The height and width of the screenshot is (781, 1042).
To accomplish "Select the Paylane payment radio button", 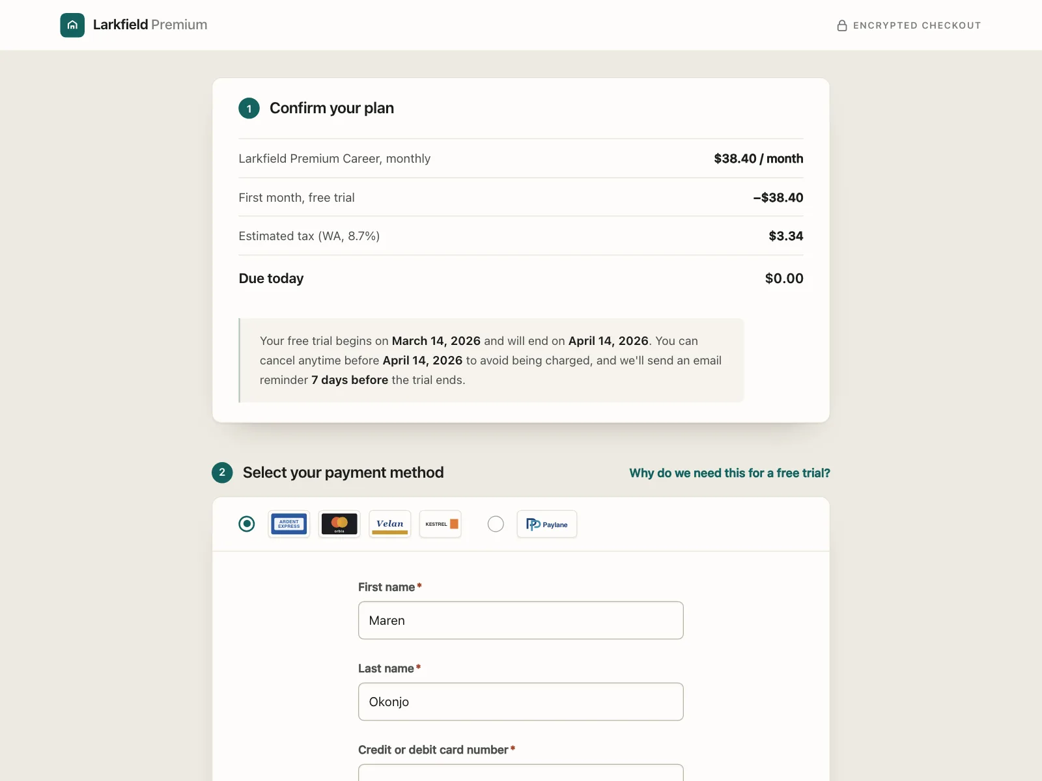I will click(496, 524).
